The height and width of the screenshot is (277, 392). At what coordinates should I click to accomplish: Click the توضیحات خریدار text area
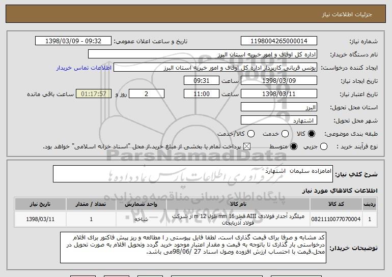pos(193,248)
